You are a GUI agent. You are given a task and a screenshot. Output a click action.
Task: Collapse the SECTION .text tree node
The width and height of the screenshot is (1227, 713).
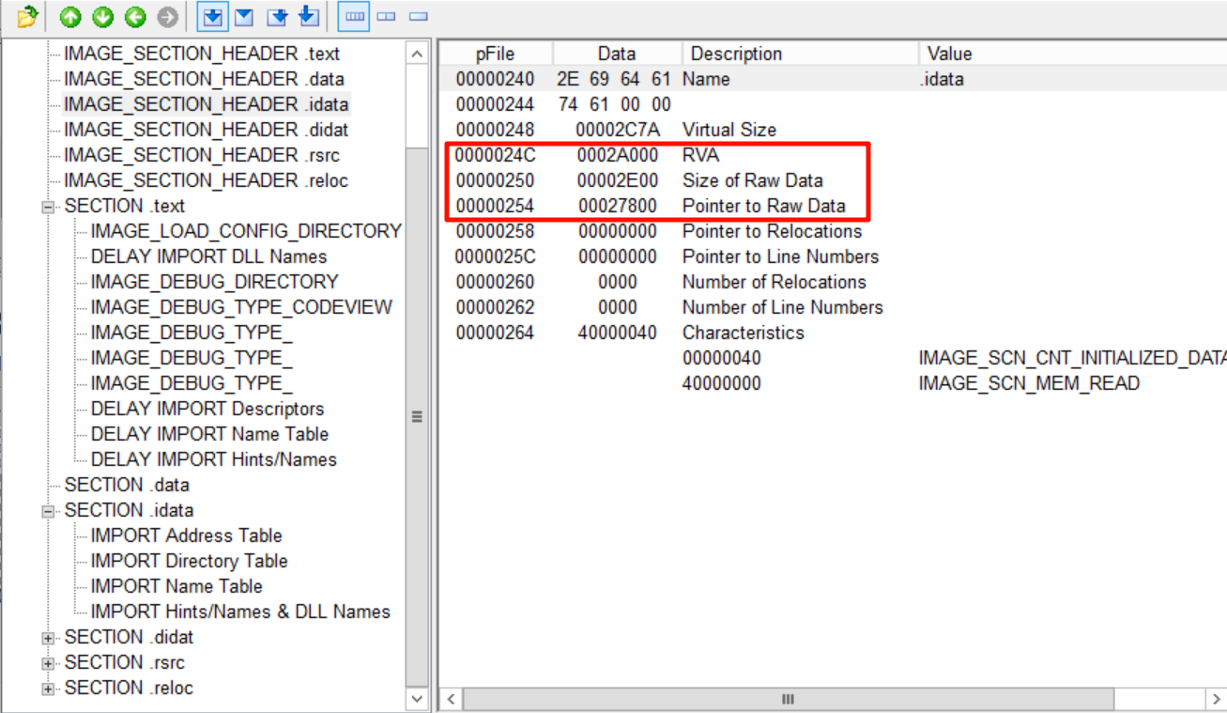[x=49, y=207]
